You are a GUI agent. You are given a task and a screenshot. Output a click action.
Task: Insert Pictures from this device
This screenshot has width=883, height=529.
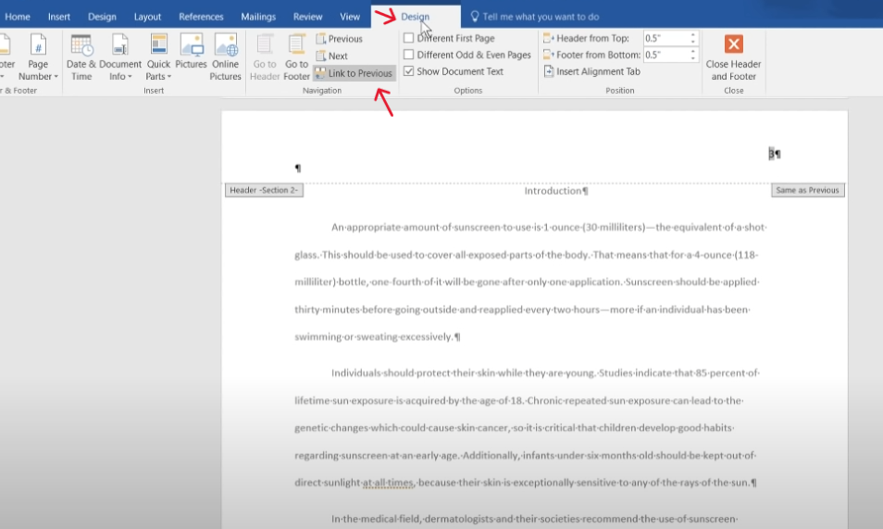[x=191, y=52]
